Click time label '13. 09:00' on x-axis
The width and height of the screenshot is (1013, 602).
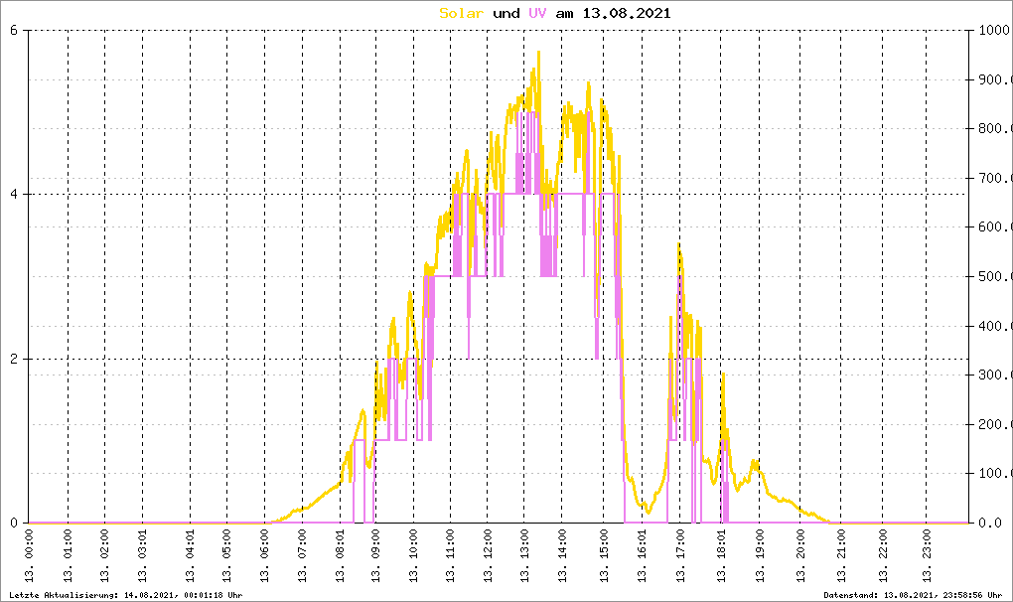pyautogui.click(x=376, y=555)
